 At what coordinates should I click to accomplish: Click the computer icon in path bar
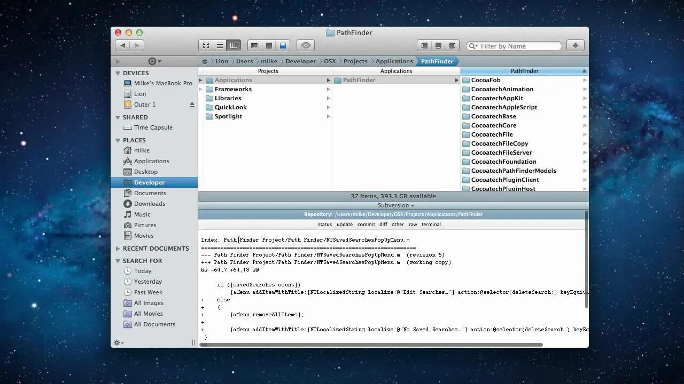[205, 61]
